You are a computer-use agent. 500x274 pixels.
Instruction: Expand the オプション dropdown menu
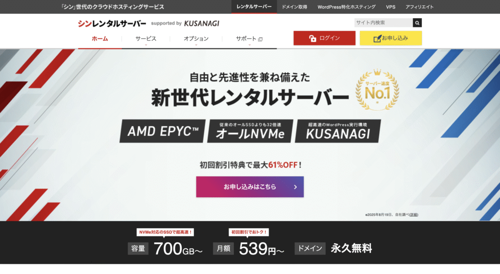tap(196, 39)
